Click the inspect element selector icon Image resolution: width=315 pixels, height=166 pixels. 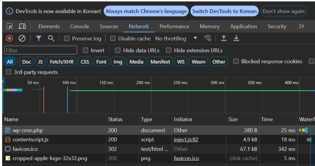(10, 27)
